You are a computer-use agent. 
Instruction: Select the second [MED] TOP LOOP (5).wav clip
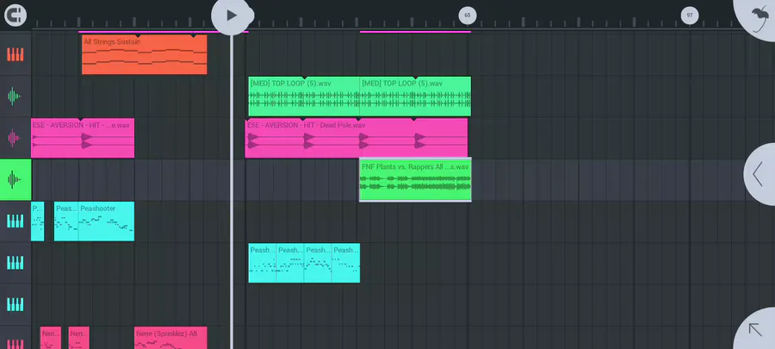(415, 96)
